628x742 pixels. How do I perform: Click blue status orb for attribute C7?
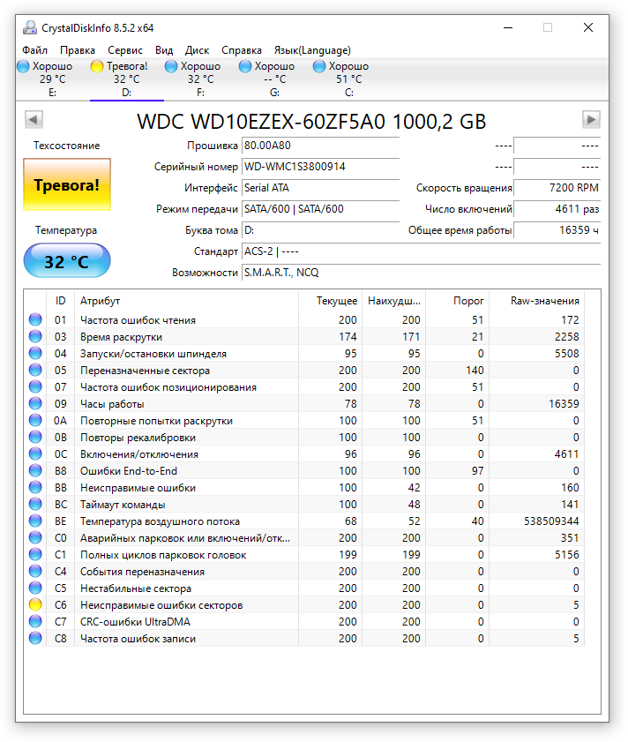click(35, 622)
